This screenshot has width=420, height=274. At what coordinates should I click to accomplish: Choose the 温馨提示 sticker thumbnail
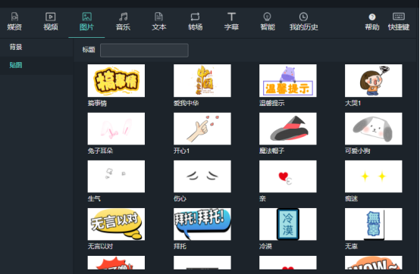(x=287, y=80)
